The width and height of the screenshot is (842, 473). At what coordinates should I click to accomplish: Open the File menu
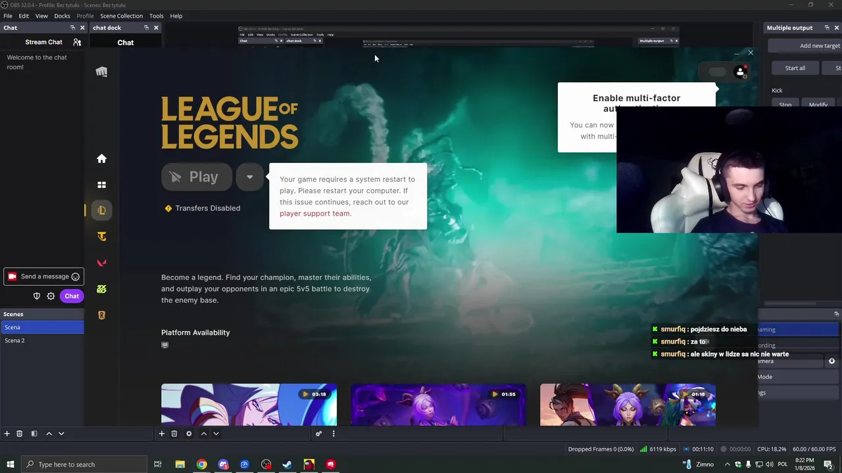8,16
